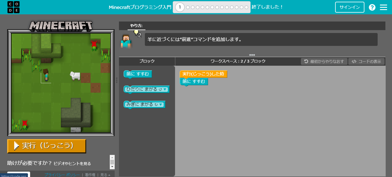This screenshot has height=177, width=392.
Task: Click the ワークスペース : 2 / 3 ブロック counter
Action: [238, 61]
